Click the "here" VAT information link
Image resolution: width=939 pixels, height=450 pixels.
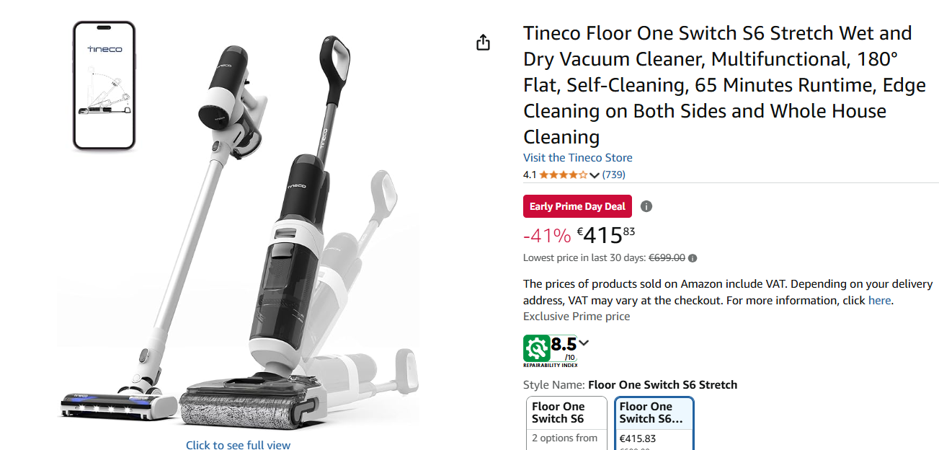tap(879, 300)
